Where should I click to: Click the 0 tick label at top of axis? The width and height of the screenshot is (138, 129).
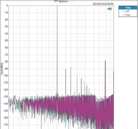(7, 6)
